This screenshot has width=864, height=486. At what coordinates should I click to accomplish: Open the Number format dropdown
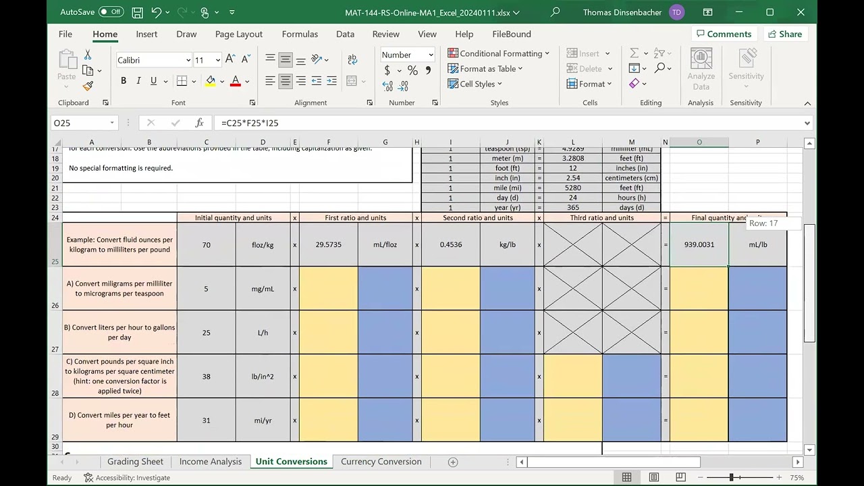pos(431,55)
